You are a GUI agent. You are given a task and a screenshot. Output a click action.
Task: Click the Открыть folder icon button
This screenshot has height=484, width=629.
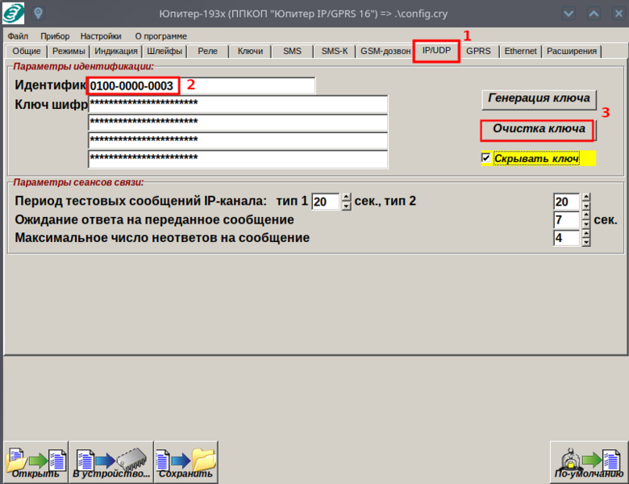[x=36, y=462]
